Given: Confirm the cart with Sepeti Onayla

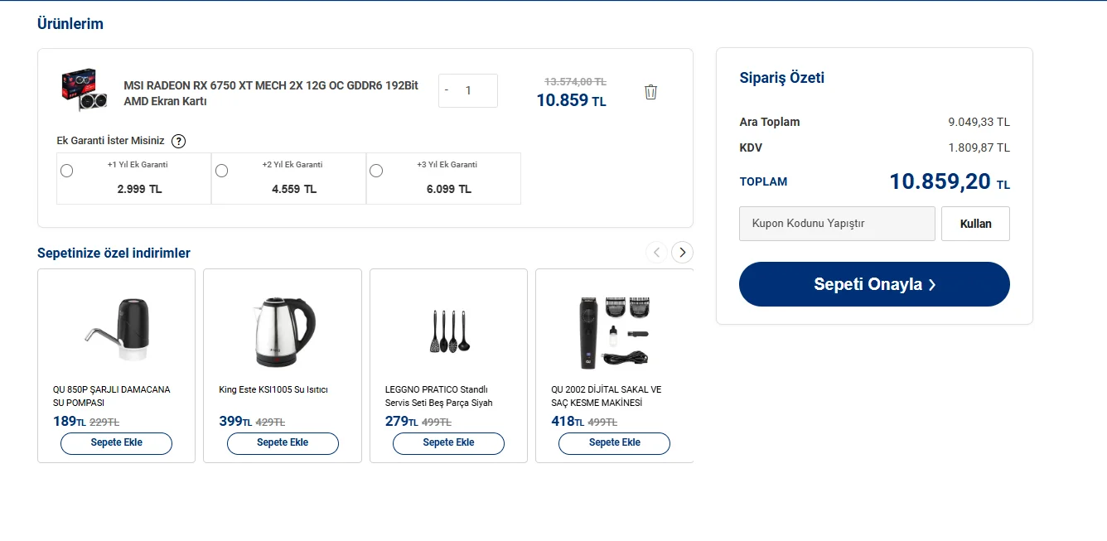Looking at the screenshot, I should [874, 284].
